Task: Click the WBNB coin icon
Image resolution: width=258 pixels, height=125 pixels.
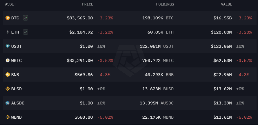Action: click(x=8, y=117)
